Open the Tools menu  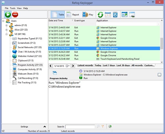click(x=13, y=8)
